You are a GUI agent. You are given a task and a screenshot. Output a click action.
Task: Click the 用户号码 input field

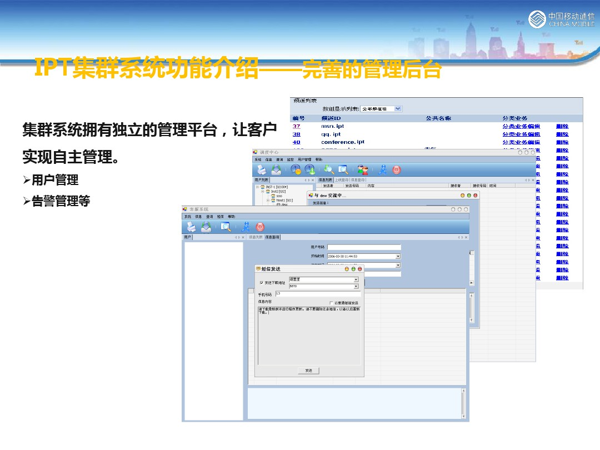pyautogui.click(x=363, y=247)
